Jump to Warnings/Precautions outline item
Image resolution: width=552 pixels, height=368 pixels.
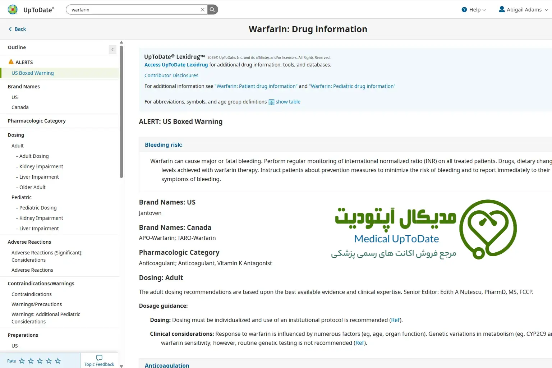click(x=37, y=304)
